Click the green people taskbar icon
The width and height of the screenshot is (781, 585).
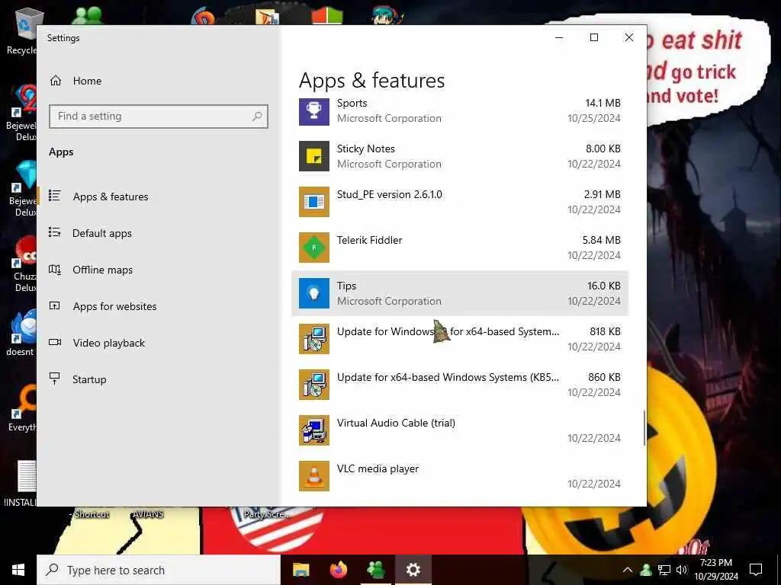pos(376,570)
